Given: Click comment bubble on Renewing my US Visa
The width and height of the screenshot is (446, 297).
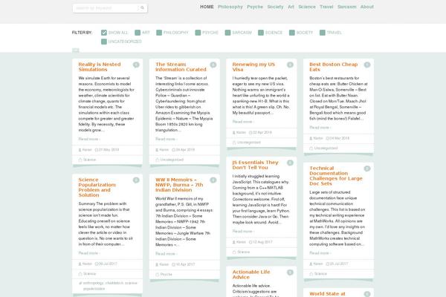Looking at the screenshot, I should point(290,65).
